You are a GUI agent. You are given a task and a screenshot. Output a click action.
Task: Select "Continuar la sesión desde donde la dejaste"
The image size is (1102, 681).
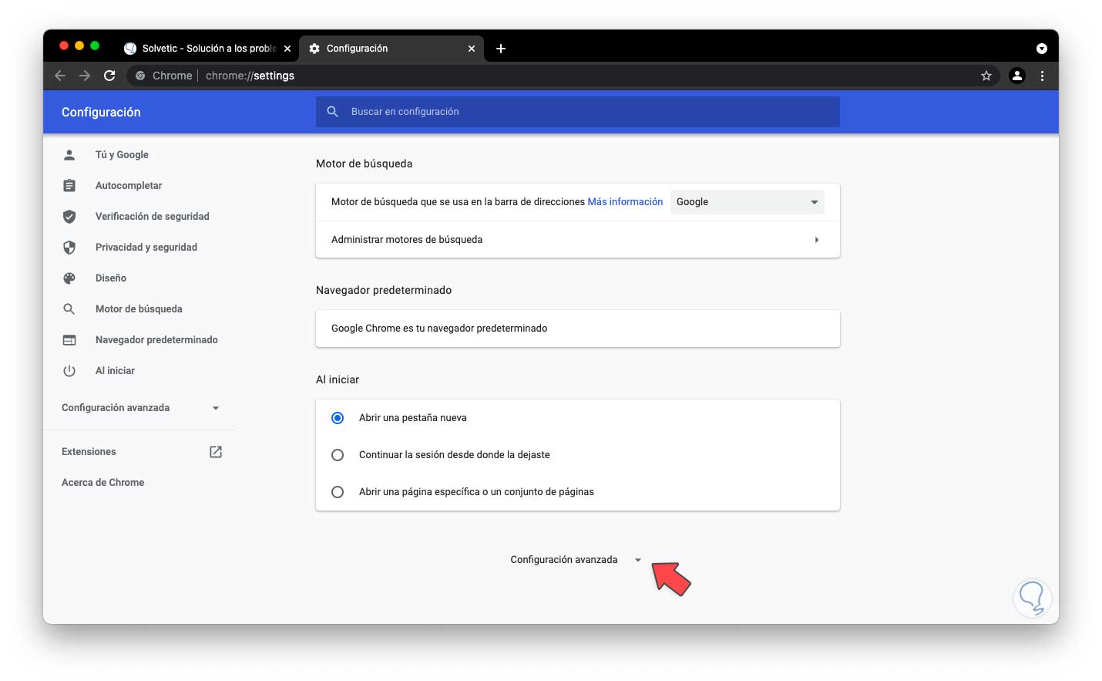tap(338, 455)
